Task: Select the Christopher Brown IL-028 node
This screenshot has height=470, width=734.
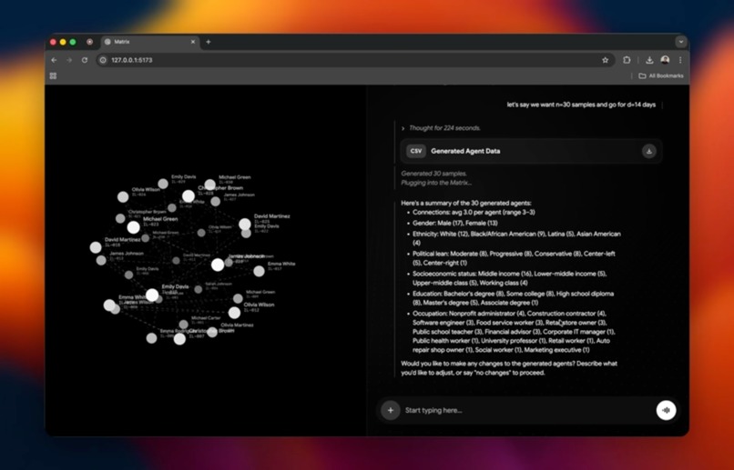Action: click(x=189, y=196)
